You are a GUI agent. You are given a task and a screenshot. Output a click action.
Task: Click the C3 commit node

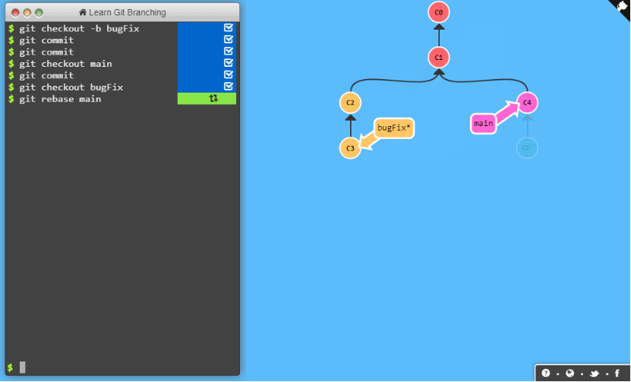(x=350, y=148)
